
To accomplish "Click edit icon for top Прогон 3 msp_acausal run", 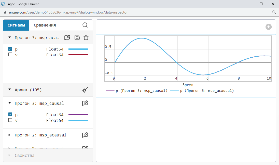I will click(x=67, y=37).
